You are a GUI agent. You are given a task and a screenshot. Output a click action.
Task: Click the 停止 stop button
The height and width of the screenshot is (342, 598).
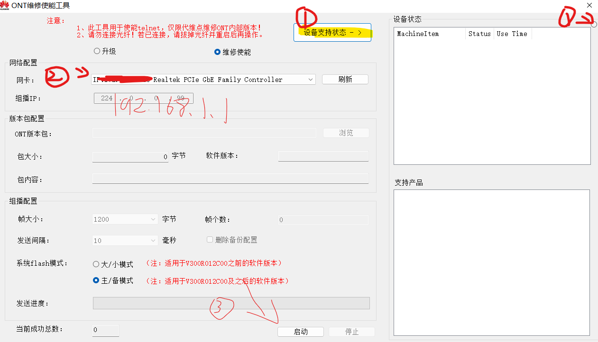click(352, 332)
